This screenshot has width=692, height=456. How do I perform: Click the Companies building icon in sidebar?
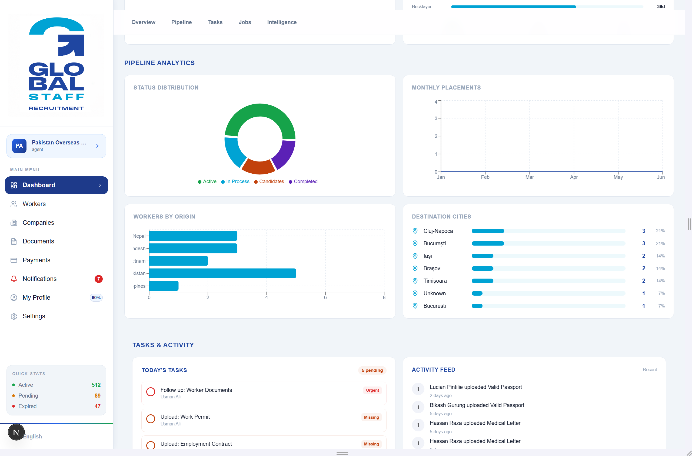(x=14, y=223)
